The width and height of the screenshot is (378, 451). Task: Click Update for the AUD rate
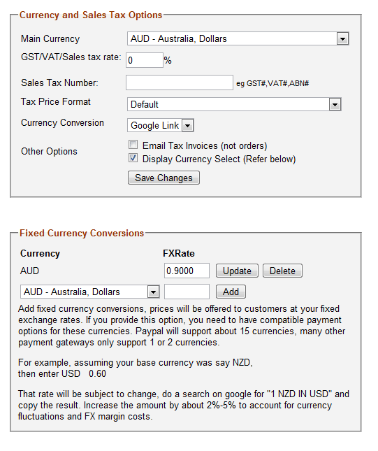coord(237,271)
